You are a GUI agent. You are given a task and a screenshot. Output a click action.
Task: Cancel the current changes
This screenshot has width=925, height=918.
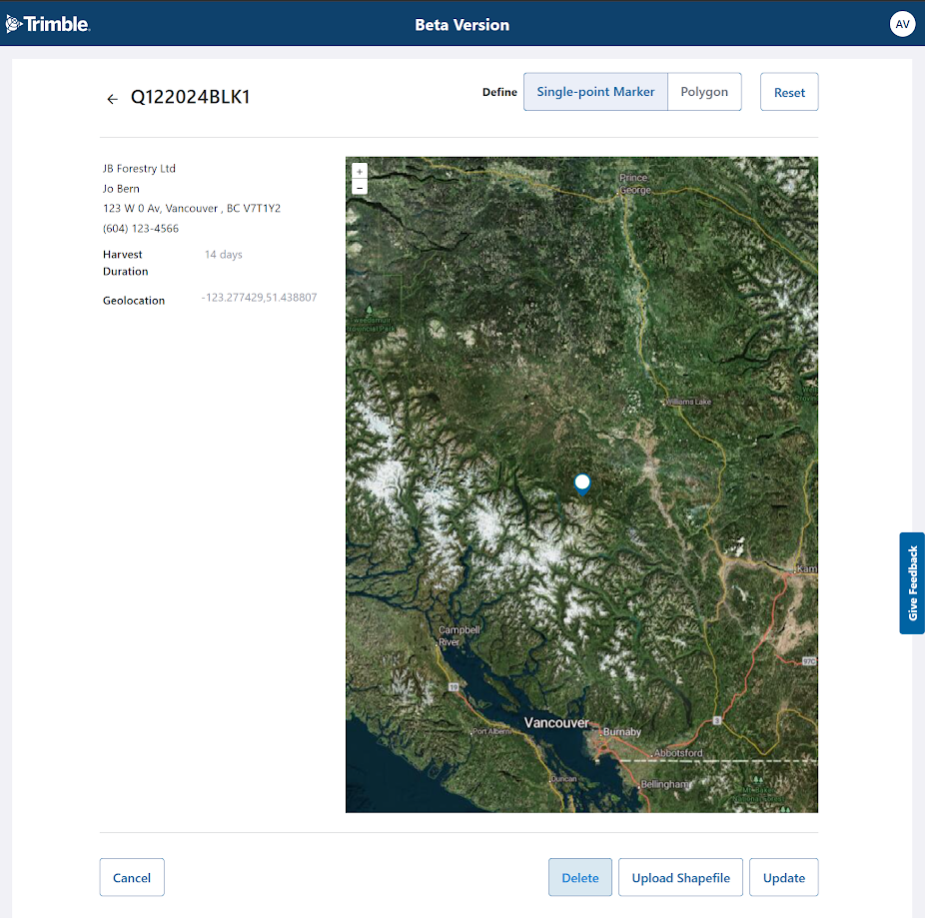[131, 876]
